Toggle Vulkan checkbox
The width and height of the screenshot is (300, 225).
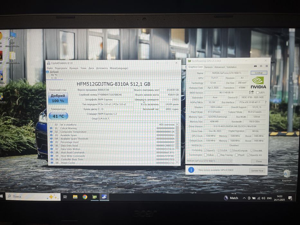[x=205, y=155]
